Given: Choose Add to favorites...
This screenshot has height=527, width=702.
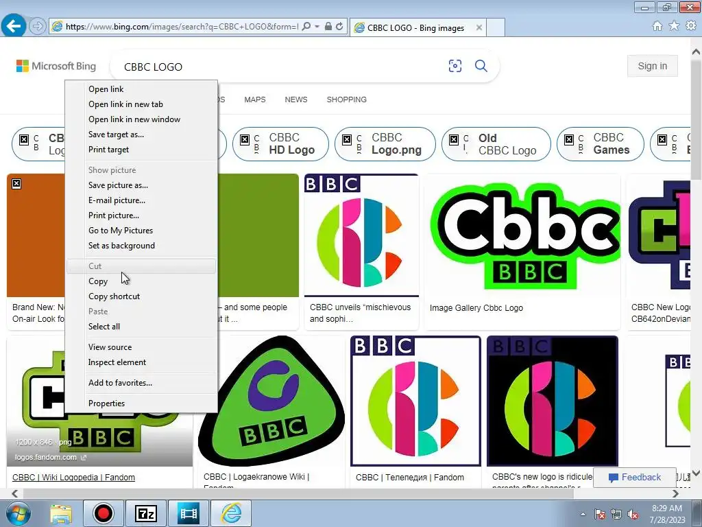Looking at the screenshot, I should pyautogui.click(x=141, y=383).
